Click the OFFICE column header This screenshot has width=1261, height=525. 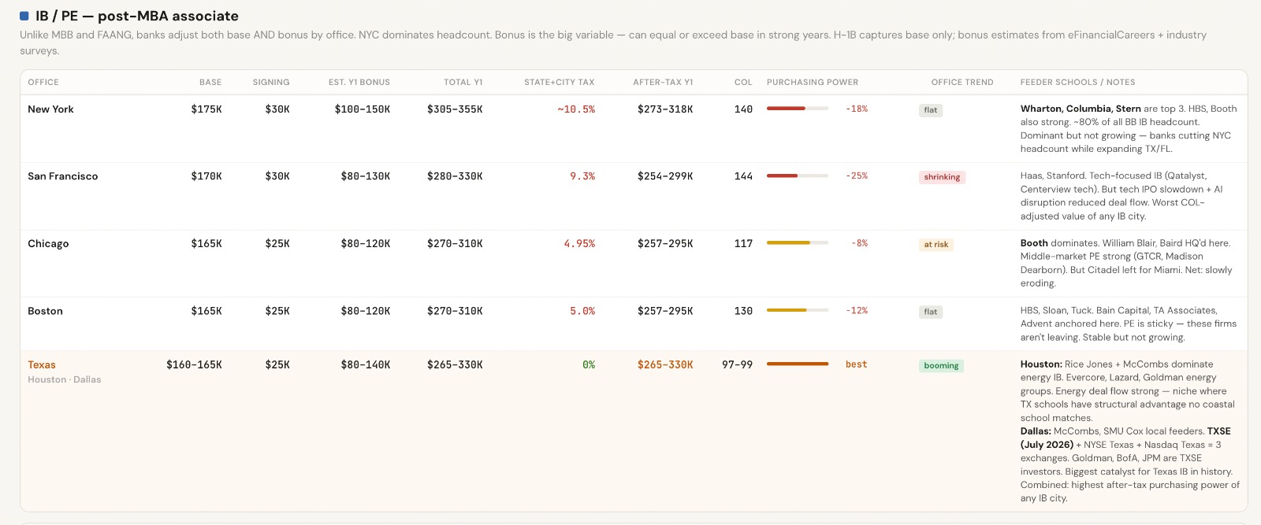43,82
